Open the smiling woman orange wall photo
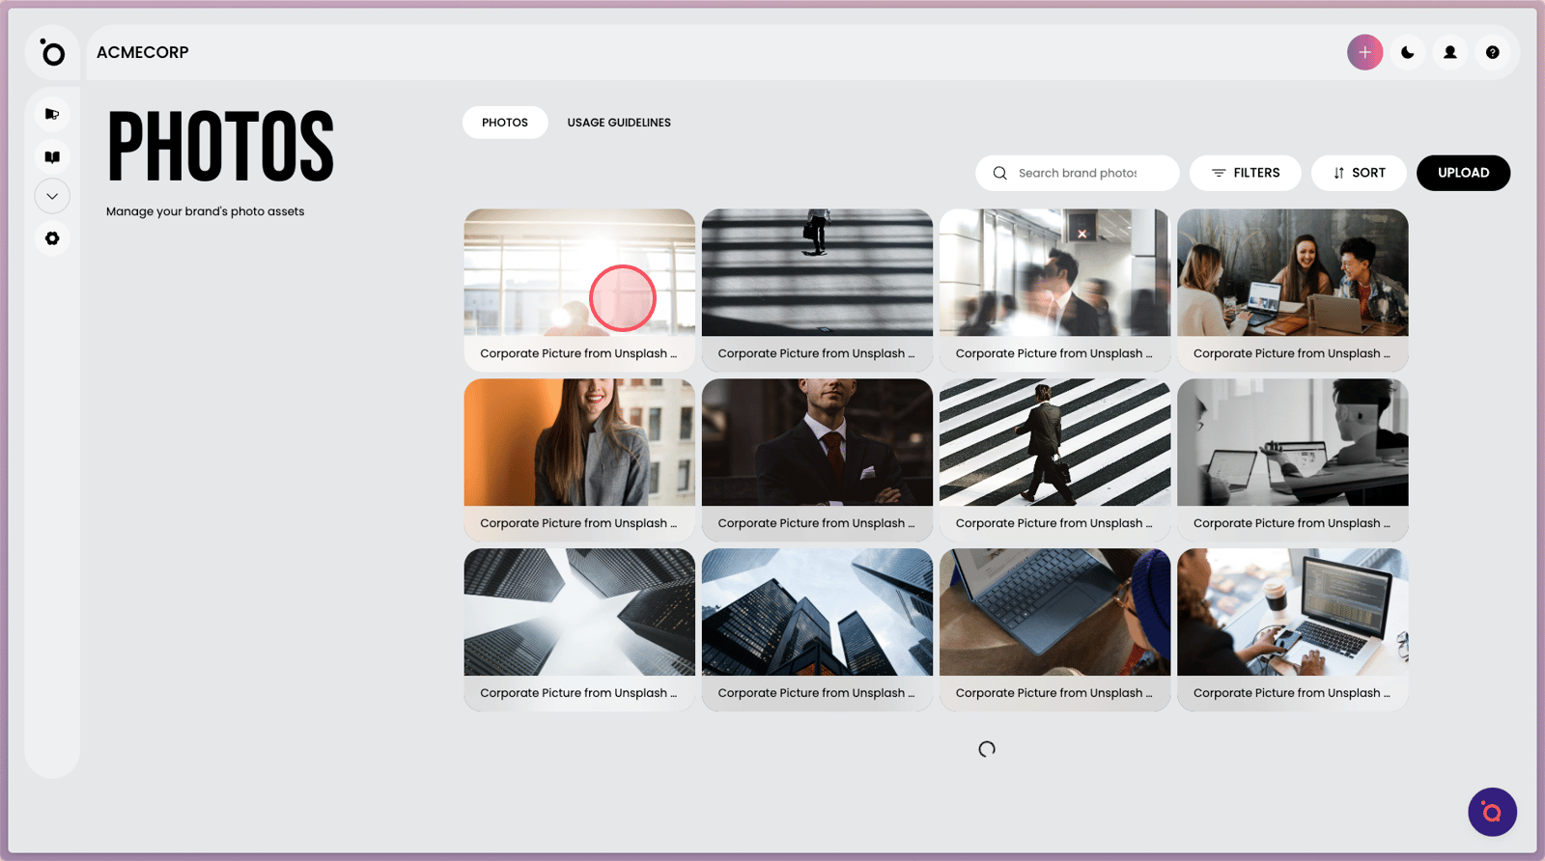The image size is (1545, 861). (x=579, y=443)
